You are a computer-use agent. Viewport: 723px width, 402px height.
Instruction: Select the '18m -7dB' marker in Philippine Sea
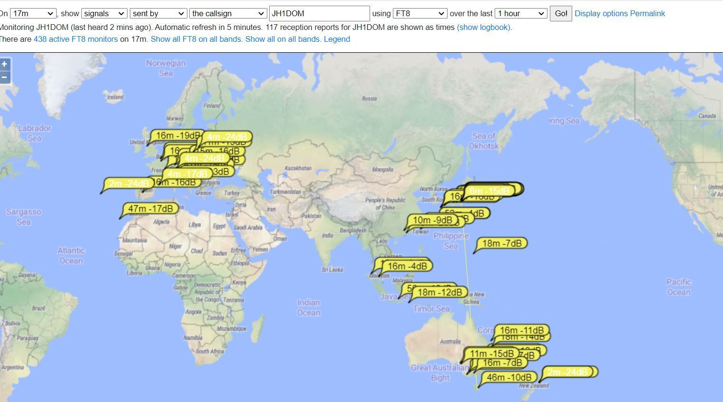pos(502,243)
